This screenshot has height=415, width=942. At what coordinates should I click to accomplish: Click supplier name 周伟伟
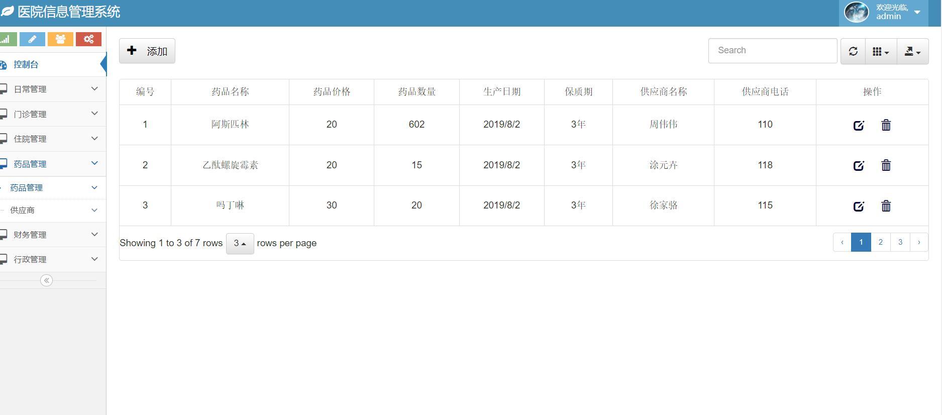coord(664,125)
